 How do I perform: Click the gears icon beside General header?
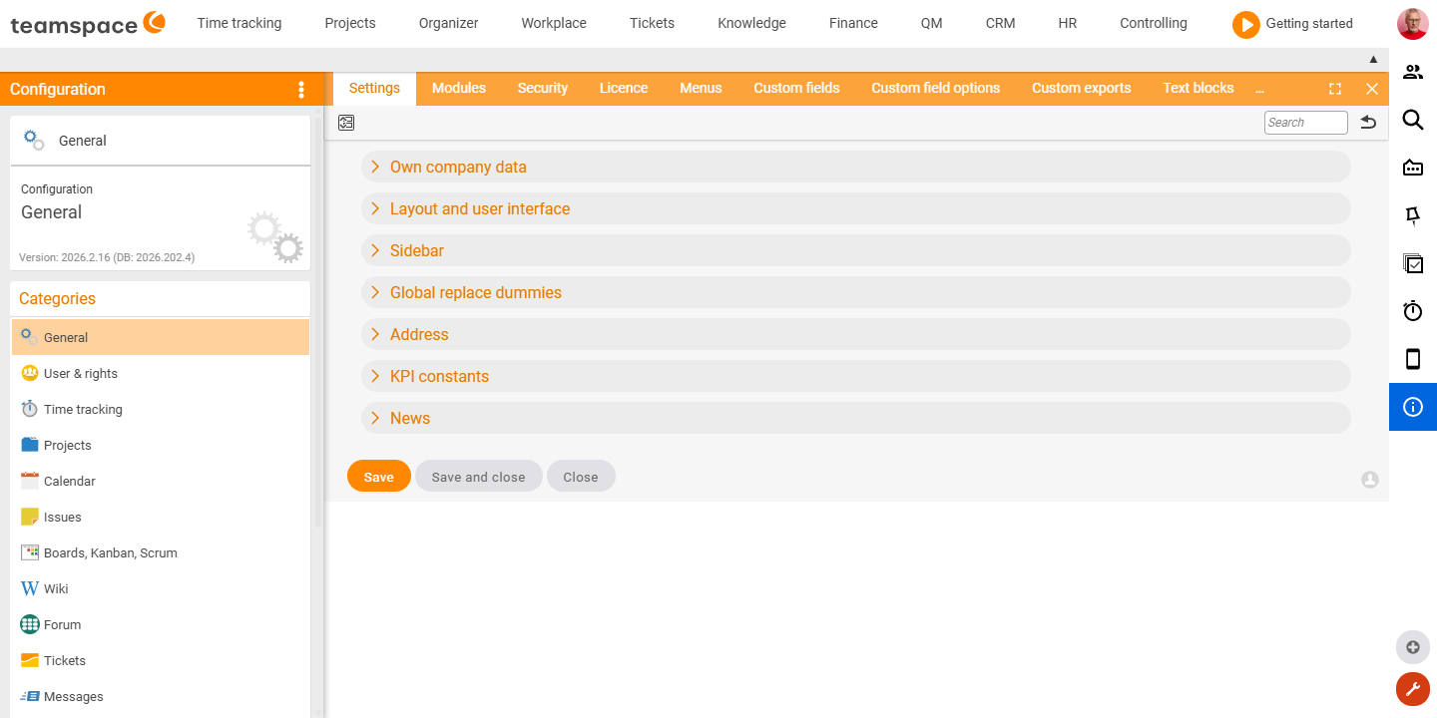pyautogui.click(x=34, y=141)
